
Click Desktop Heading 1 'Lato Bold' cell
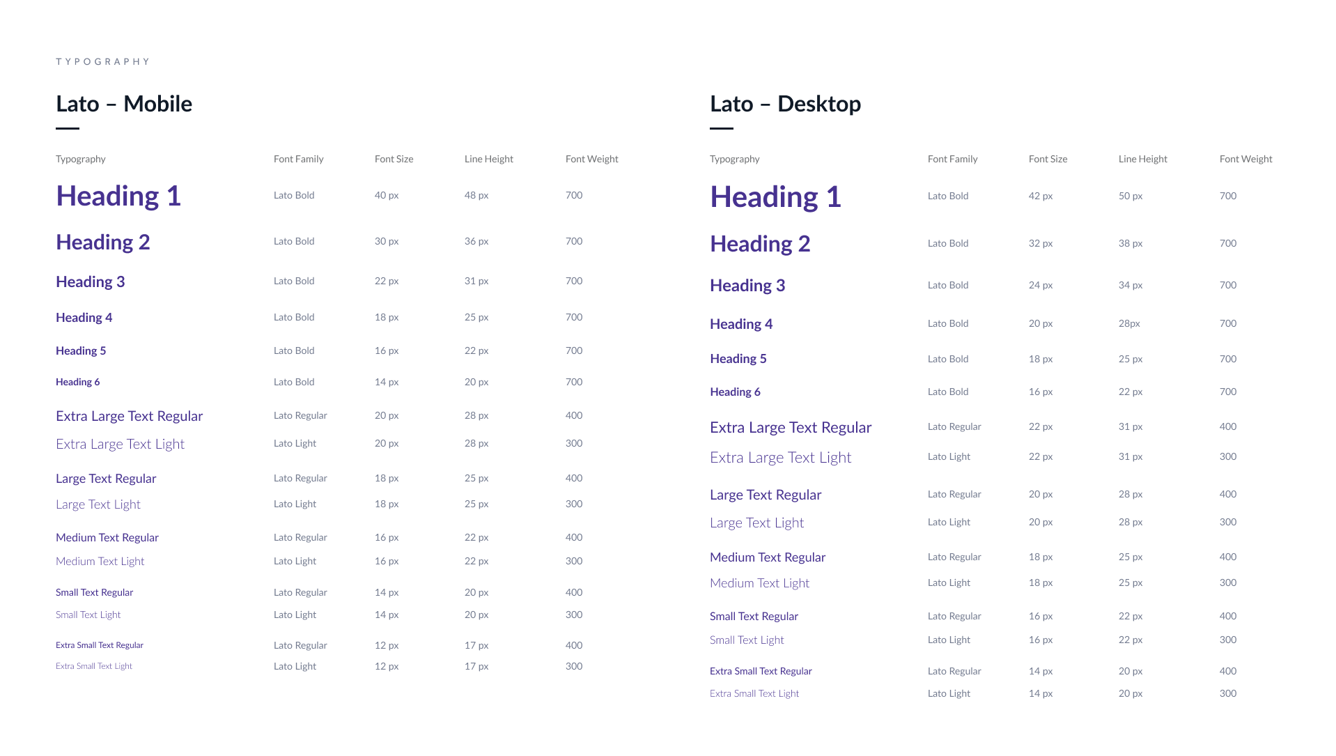[948, 196]
